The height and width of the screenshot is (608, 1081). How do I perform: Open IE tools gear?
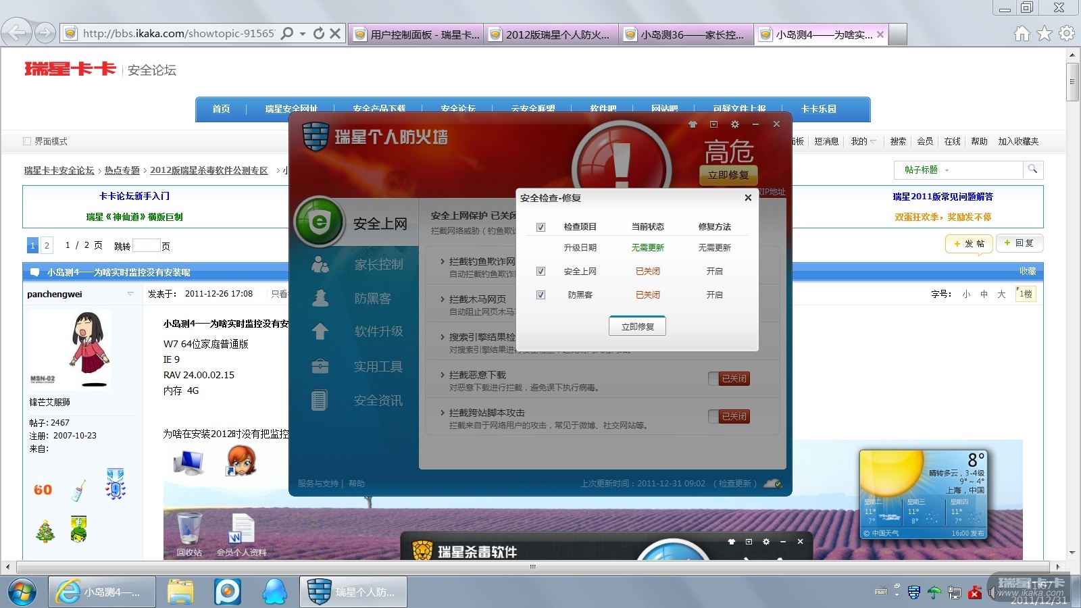[1067, 33]
